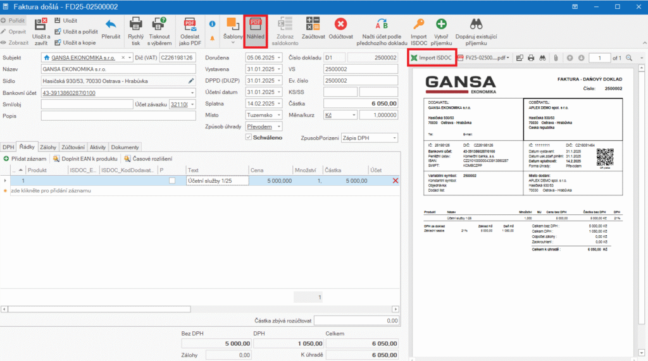This screenshot has width=648, height=361.
Task: Click the green Import ISDOC button
Action: pyautogui.click(x=432, y=58)
